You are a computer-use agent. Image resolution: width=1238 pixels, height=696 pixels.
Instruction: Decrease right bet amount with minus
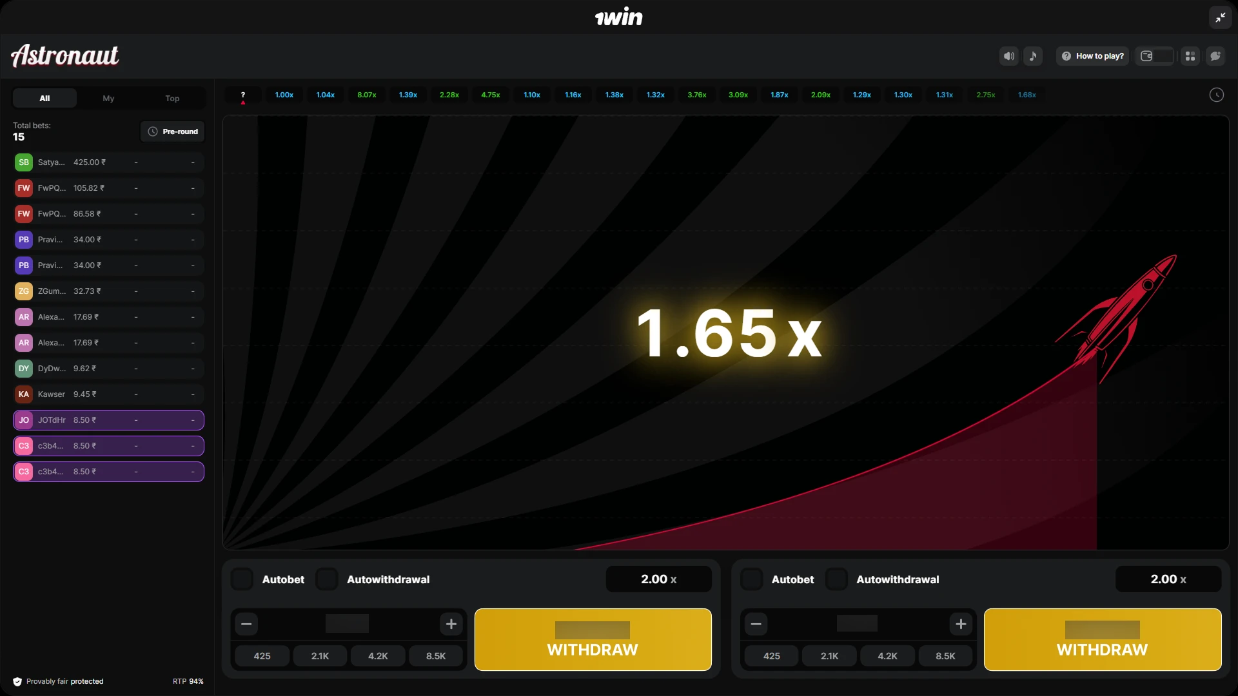click(756, 624)
